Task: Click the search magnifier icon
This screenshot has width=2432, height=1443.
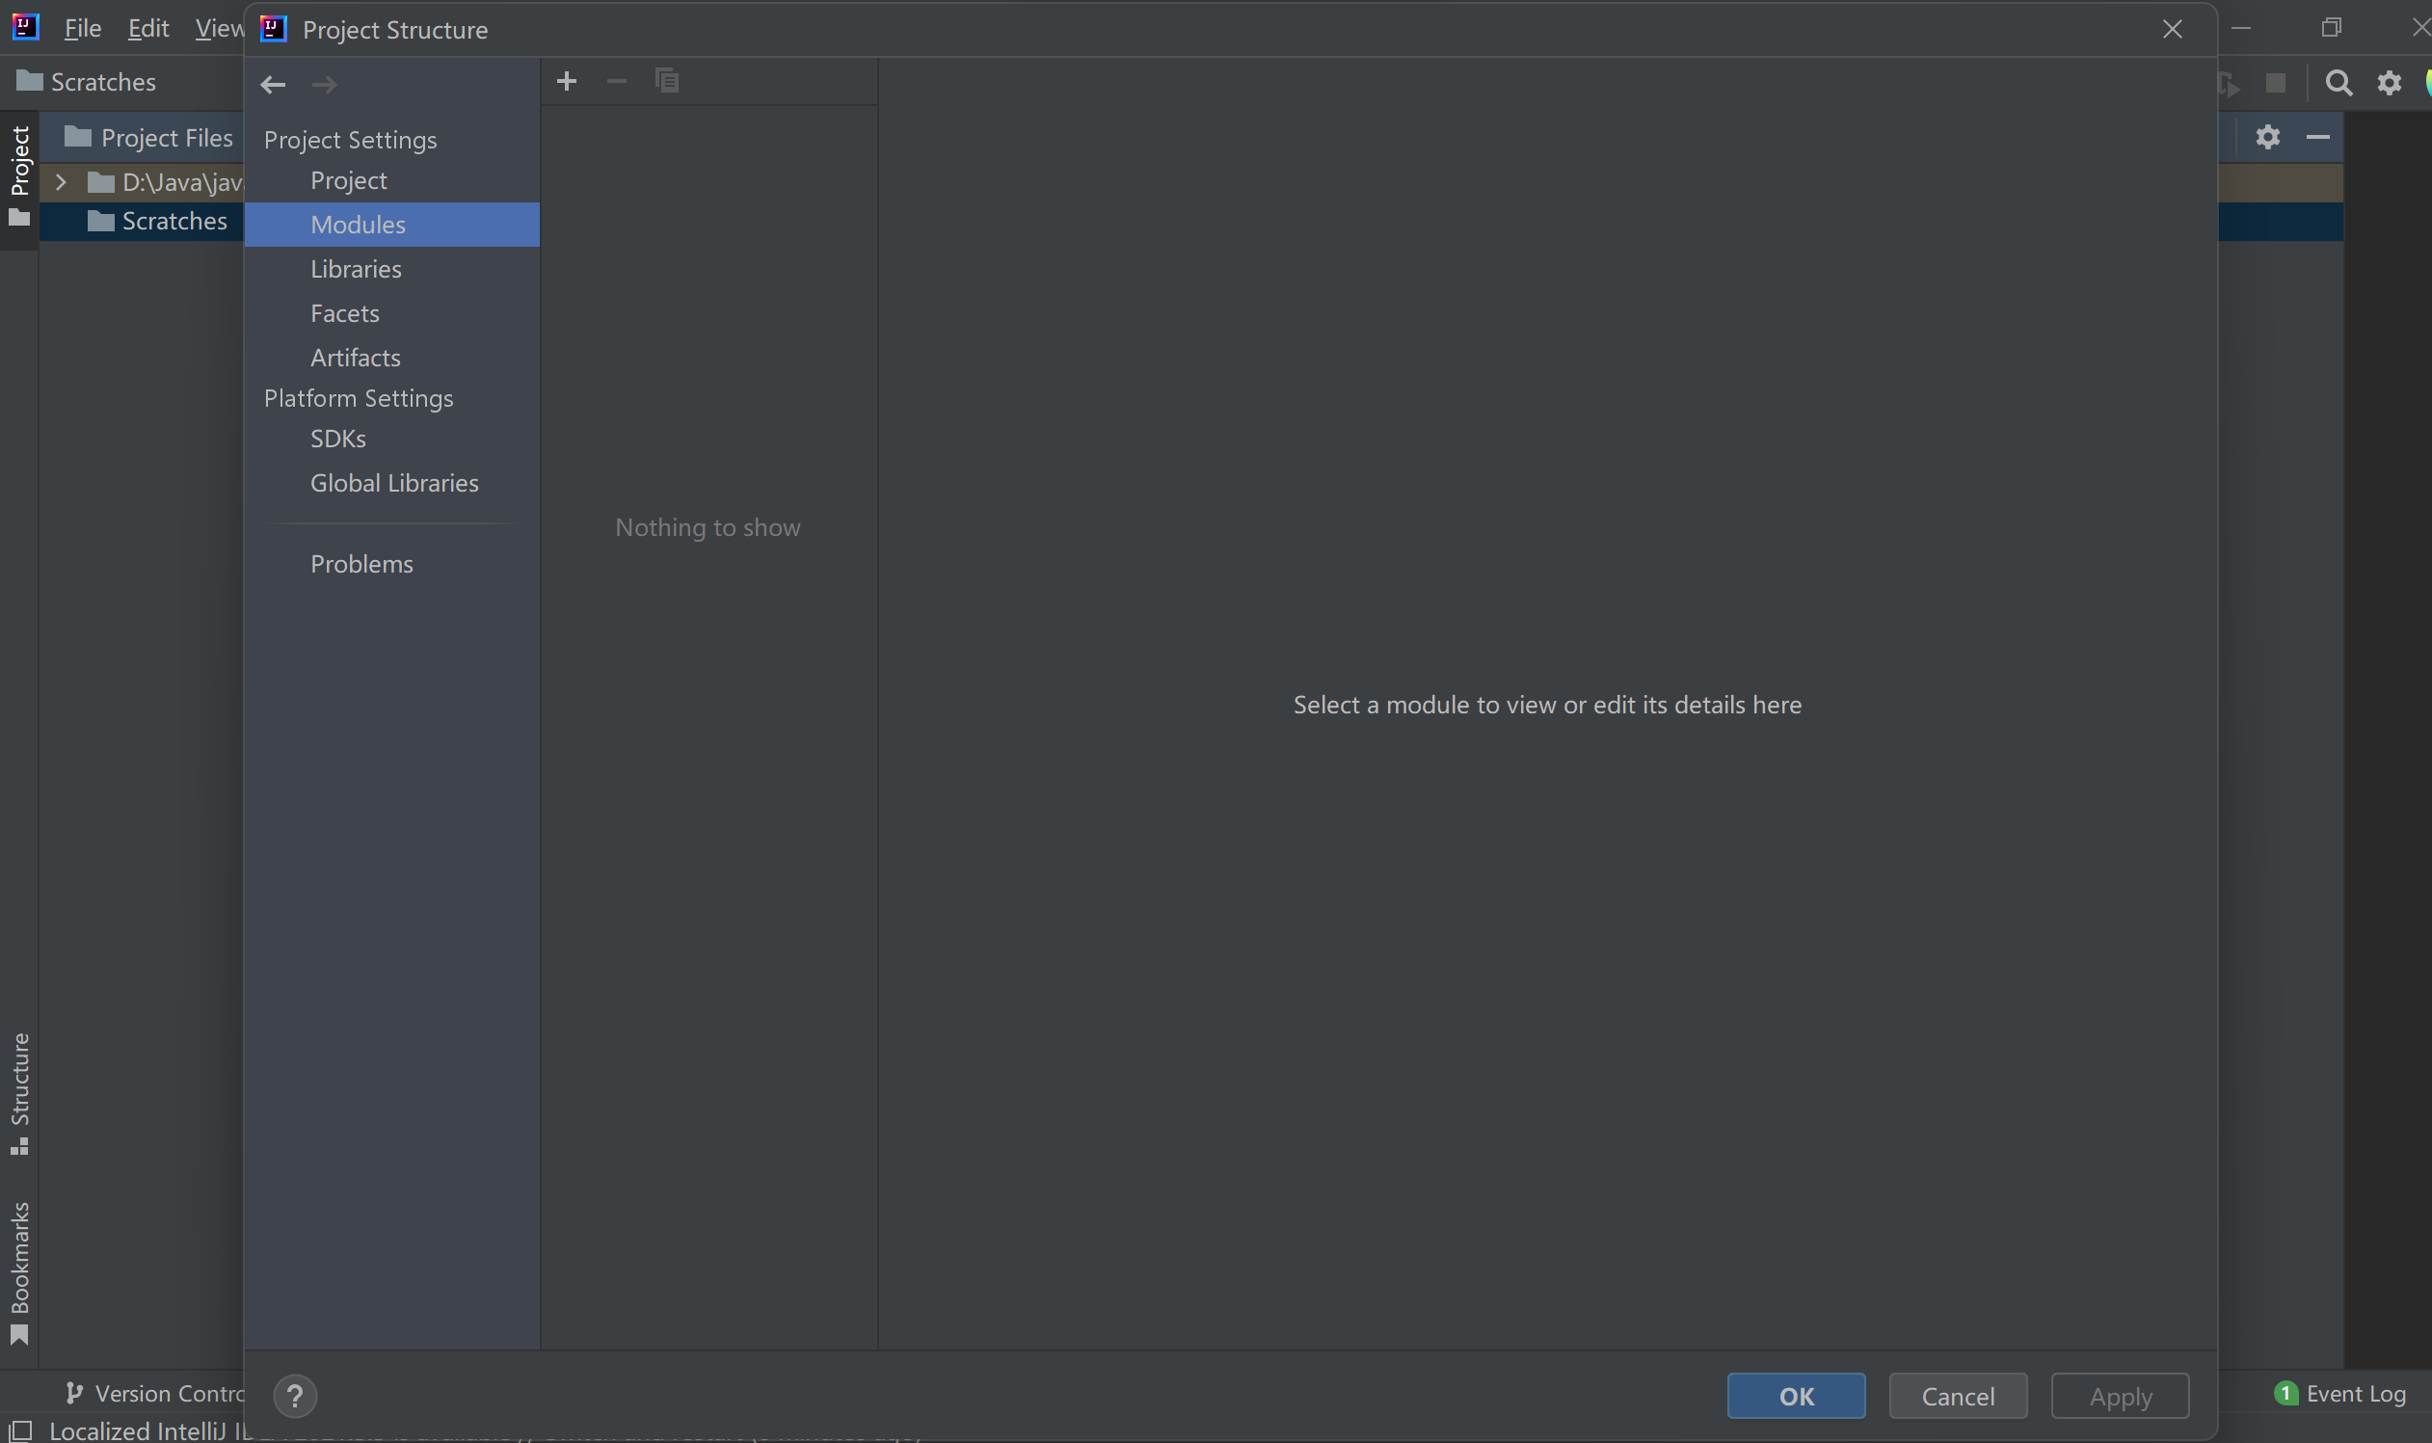Action: 2338,84
